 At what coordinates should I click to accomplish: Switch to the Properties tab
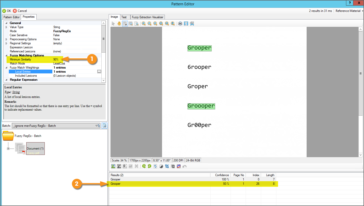(x=29, y=17)
